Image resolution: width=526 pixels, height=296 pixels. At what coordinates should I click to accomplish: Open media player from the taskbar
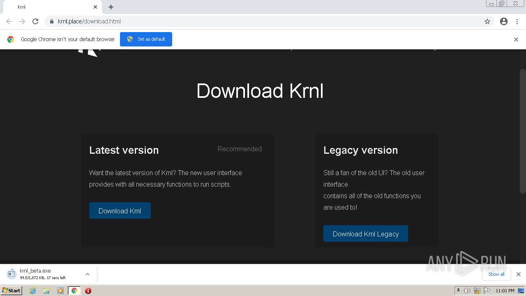[x=60, y=291]
